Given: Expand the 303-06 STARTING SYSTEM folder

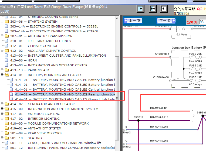Looking at the screenshot, I should click(2, 21).
